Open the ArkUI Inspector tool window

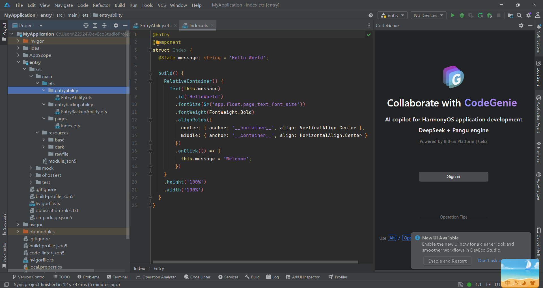(x=303, y=277)
